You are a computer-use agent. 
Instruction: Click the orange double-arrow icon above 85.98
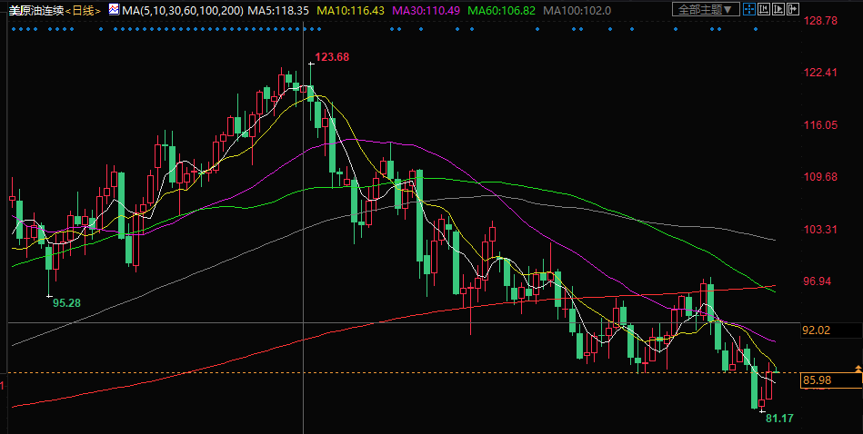858,368
